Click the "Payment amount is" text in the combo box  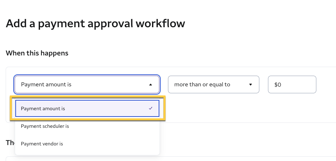(46, 85)
